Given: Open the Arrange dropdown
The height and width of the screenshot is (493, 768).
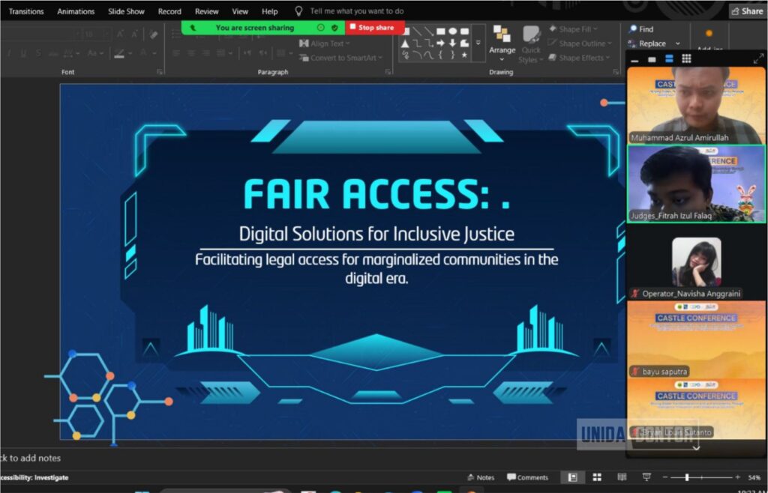Looking at the screenshot, I should (502, 44).
